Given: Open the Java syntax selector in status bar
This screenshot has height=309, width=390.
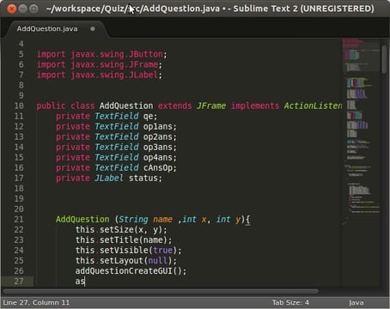Looking at the screenshot, I should pyautogui.click(x=356, y=302).
